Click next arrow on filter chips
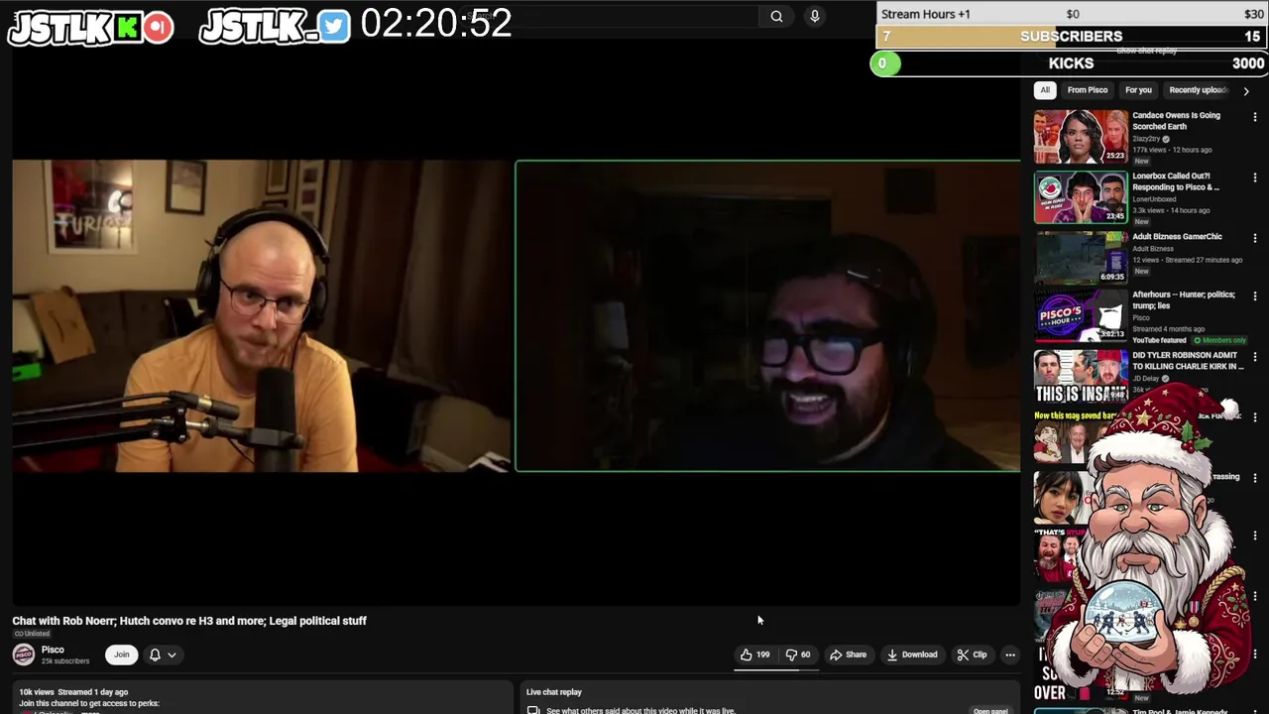 (x=1246, y=91)
